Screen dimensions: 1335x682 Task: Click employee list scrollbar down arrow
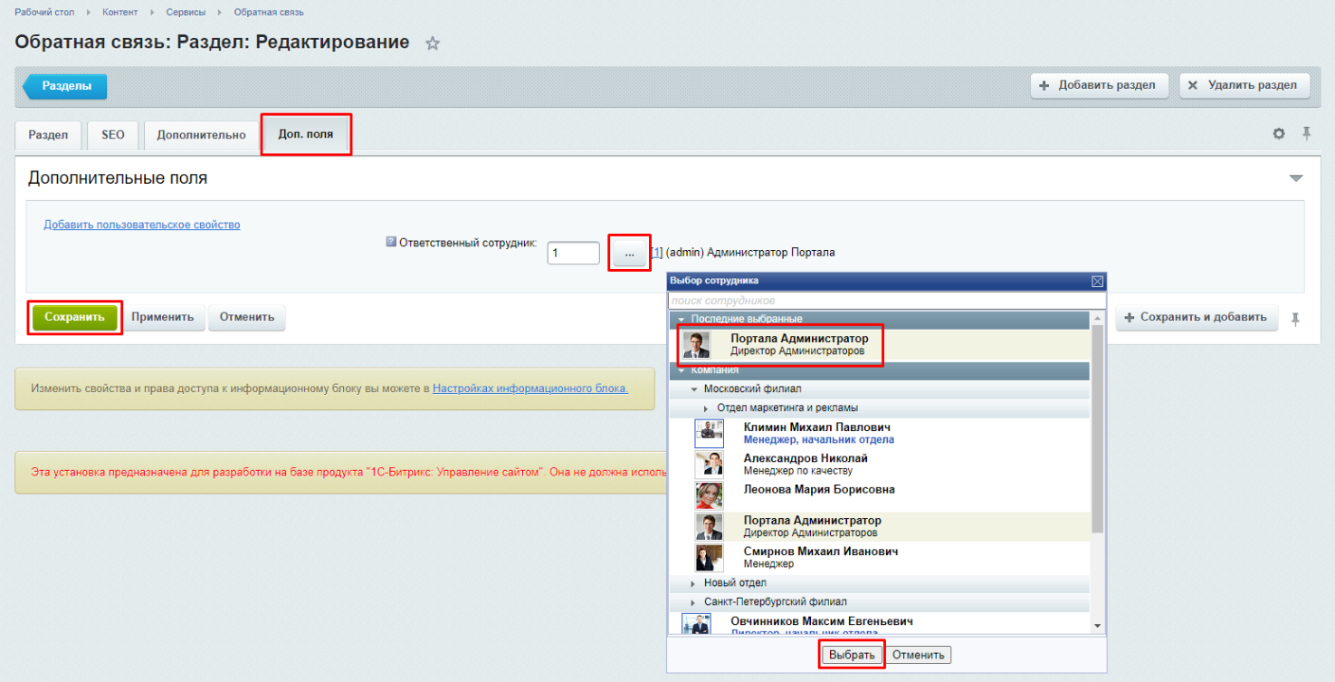1098,626
